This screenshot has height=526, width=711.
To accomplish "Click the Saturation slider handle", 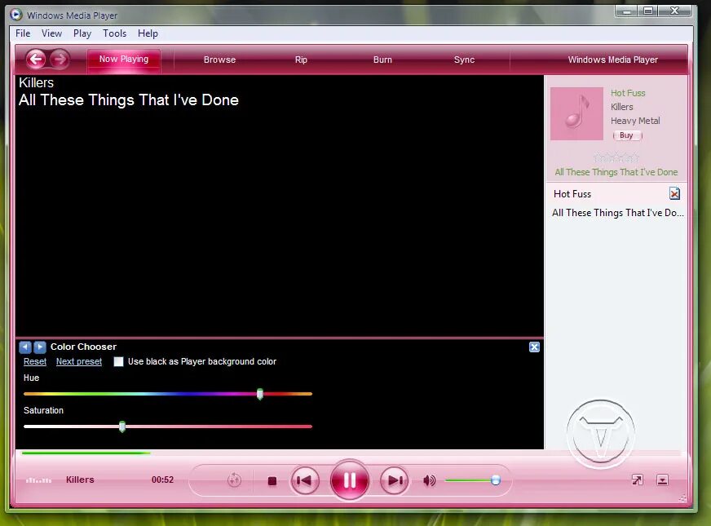I will click(122, 427).
